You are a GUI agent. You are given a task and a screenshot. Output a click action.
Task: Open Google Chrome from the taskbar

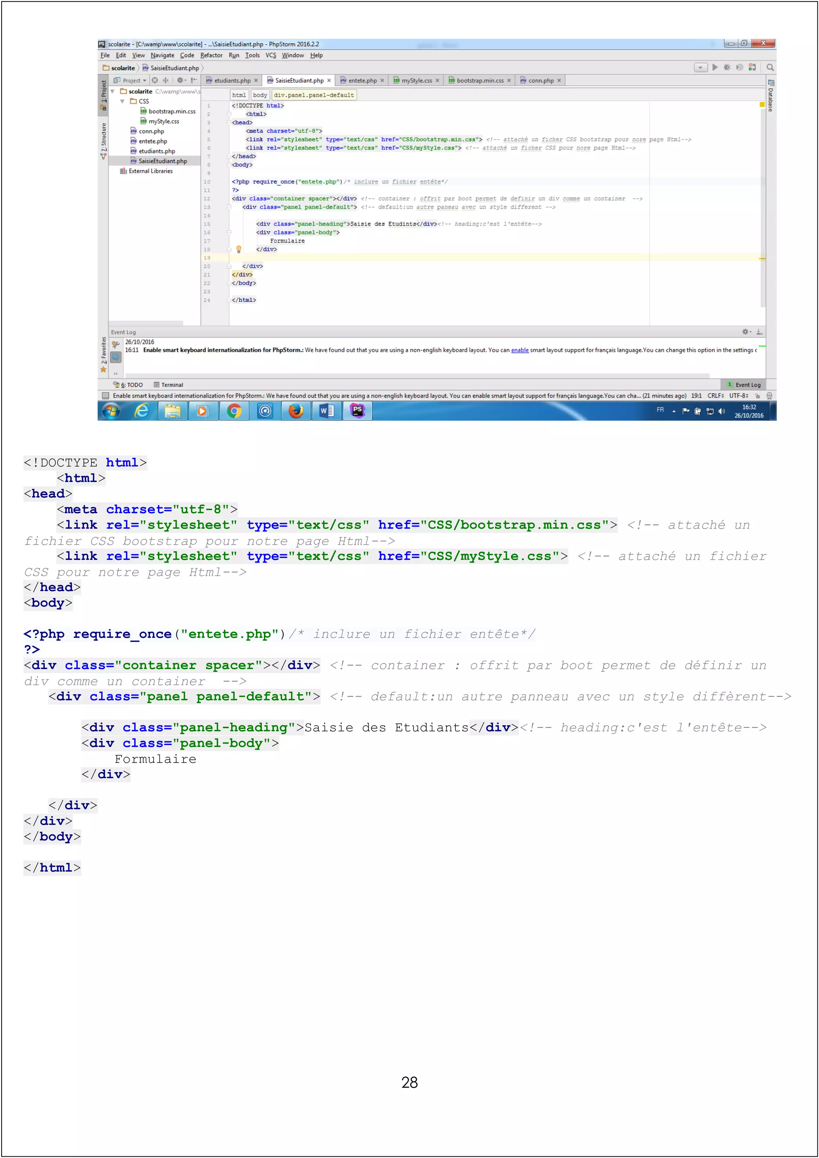pyautogui.click(x=234, y=411)
